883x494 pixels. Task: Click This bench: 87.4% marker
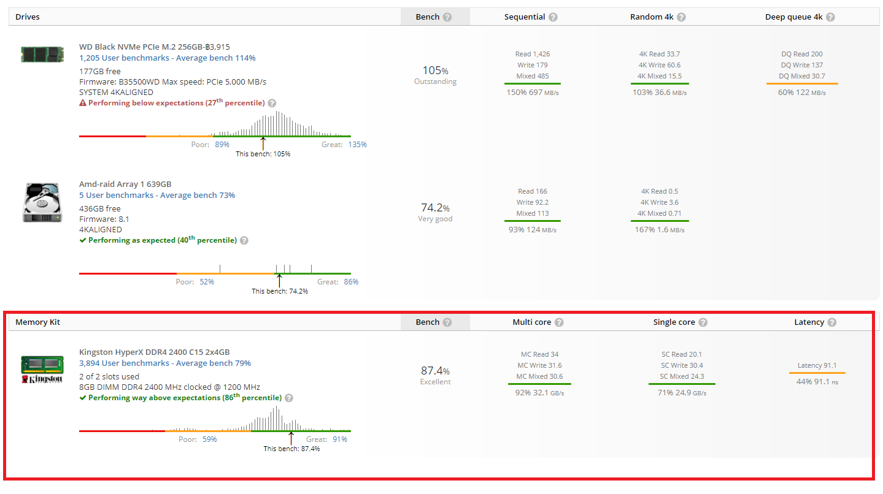click(291, 449)
